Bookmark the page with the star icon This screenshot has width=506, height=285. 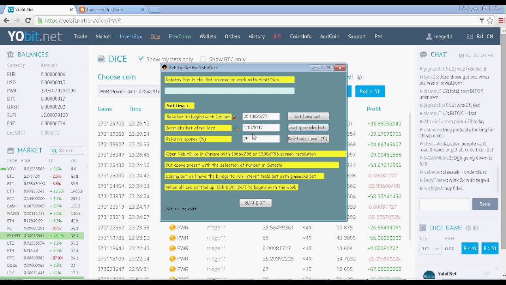[x=490, y=21]
